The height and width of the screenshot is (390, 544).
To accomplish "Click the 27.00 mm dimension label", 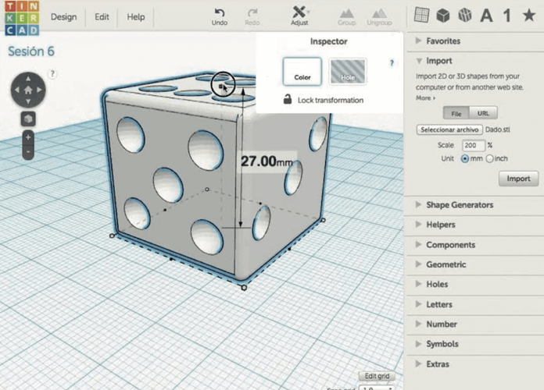I will tap(267, 161).
